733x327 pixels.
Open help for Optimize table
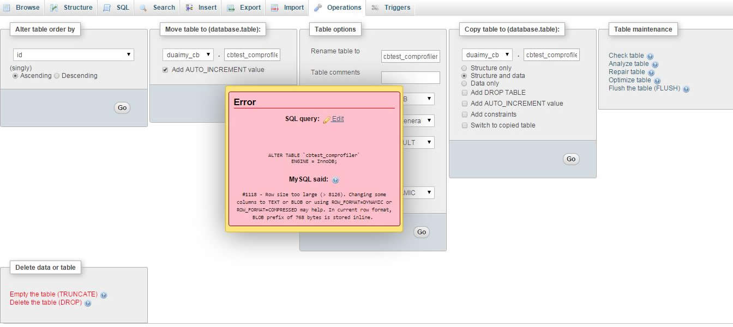pos(657,81)
